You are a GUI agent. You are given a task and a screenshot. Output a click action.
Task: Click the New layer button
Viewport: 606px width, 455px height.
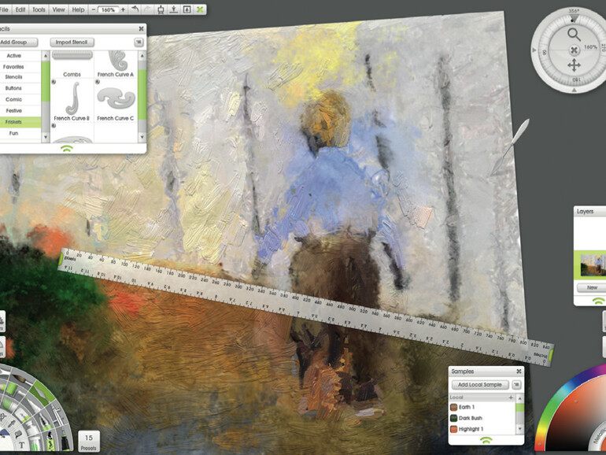[x=592, y=287]
